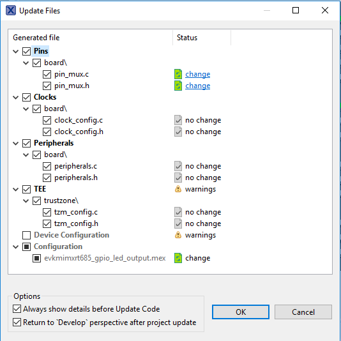Viewport: 341px width, 341px height.
Task: Collapse the trustzone\ folder node
Action: pyautogui.click(x=26, y=201)
